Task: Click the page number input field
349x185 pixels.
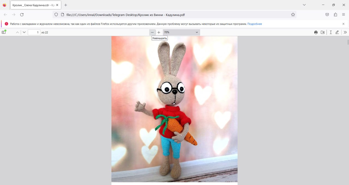Action: click(x=34, y=32)
